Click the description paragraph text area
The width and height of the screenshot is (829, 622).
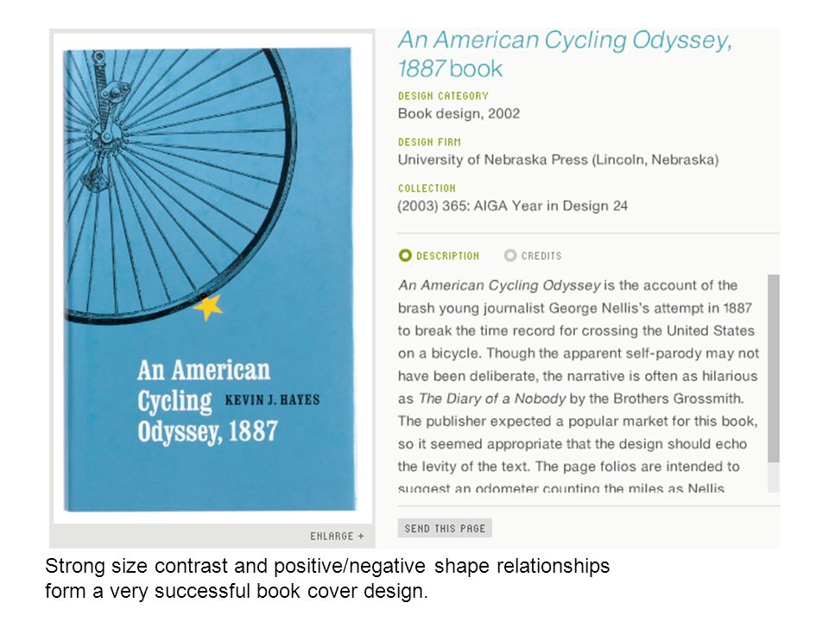point(579,386)
